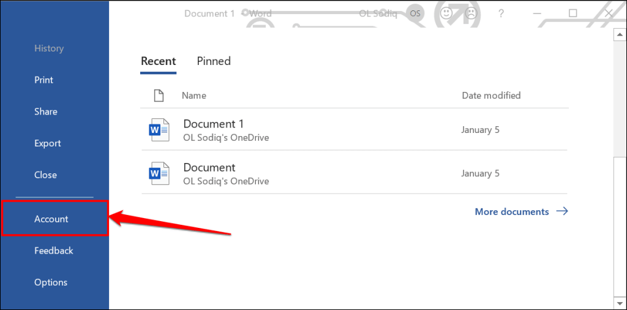Open the Export page
The width and height of the screenshot is (627, 310).
[47, 143]
